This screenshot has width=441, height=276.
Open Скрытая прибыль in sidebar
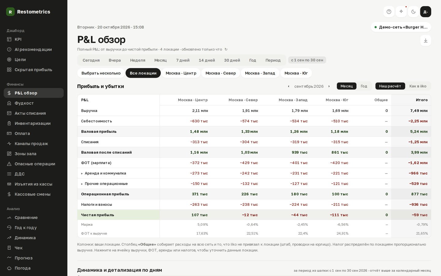34,70
